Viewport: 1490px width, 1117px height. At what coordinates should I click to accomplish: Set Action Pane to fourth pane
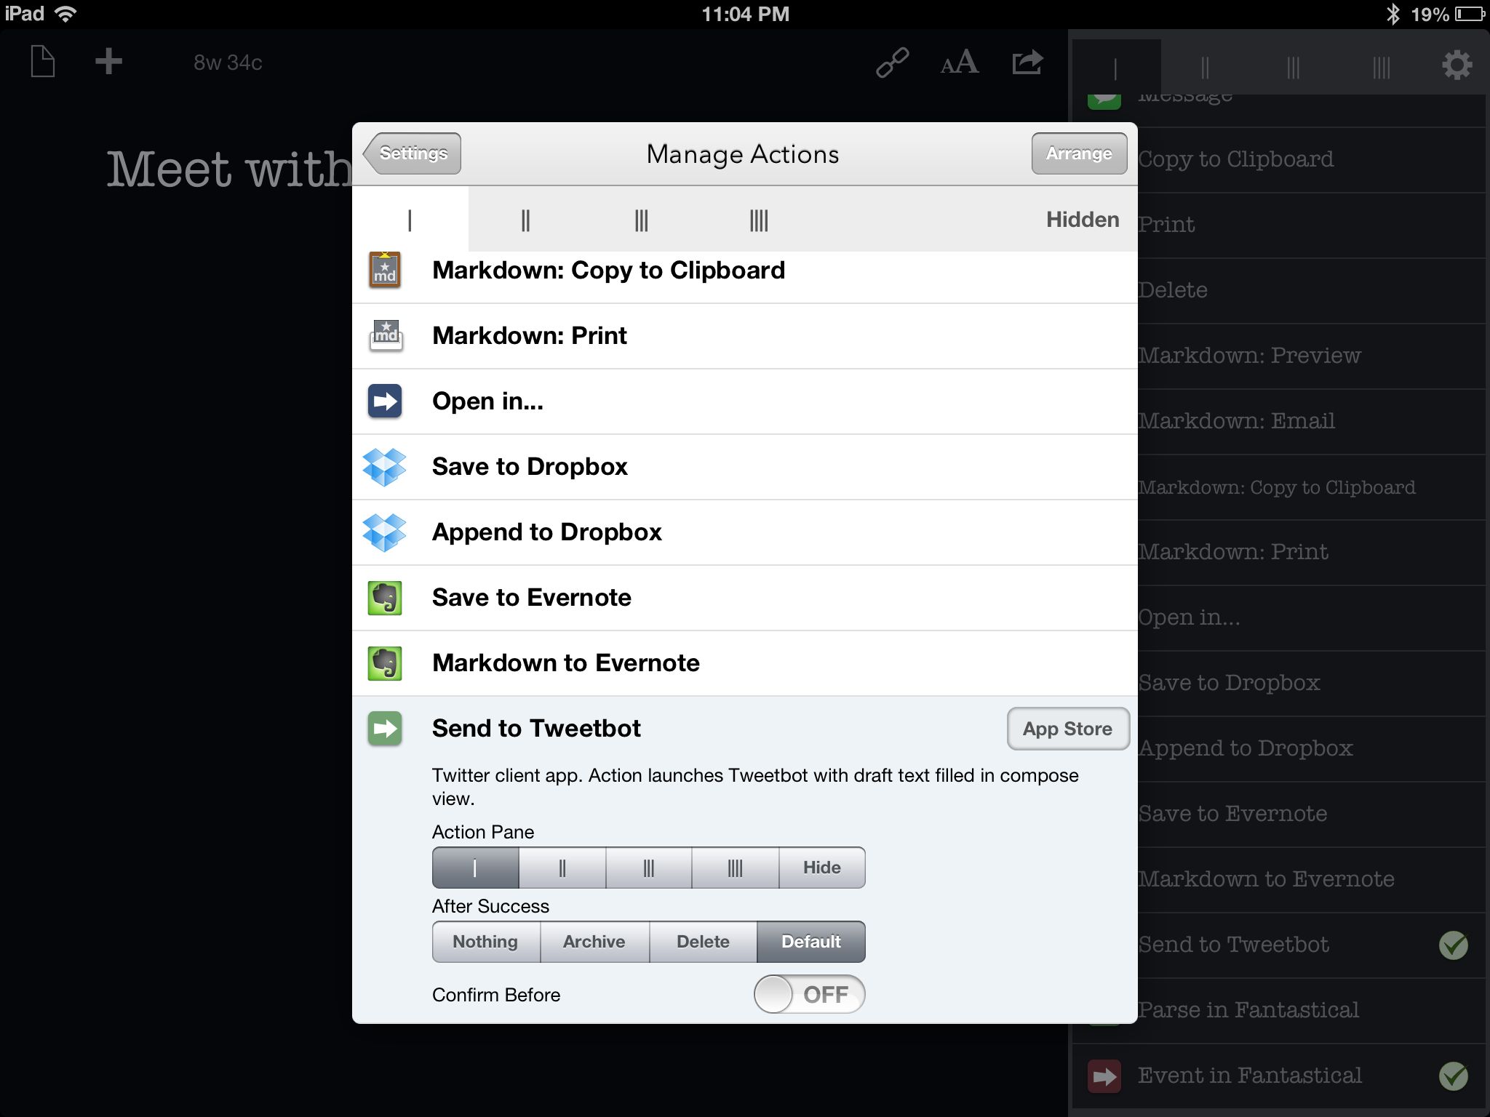click(735, 868)
